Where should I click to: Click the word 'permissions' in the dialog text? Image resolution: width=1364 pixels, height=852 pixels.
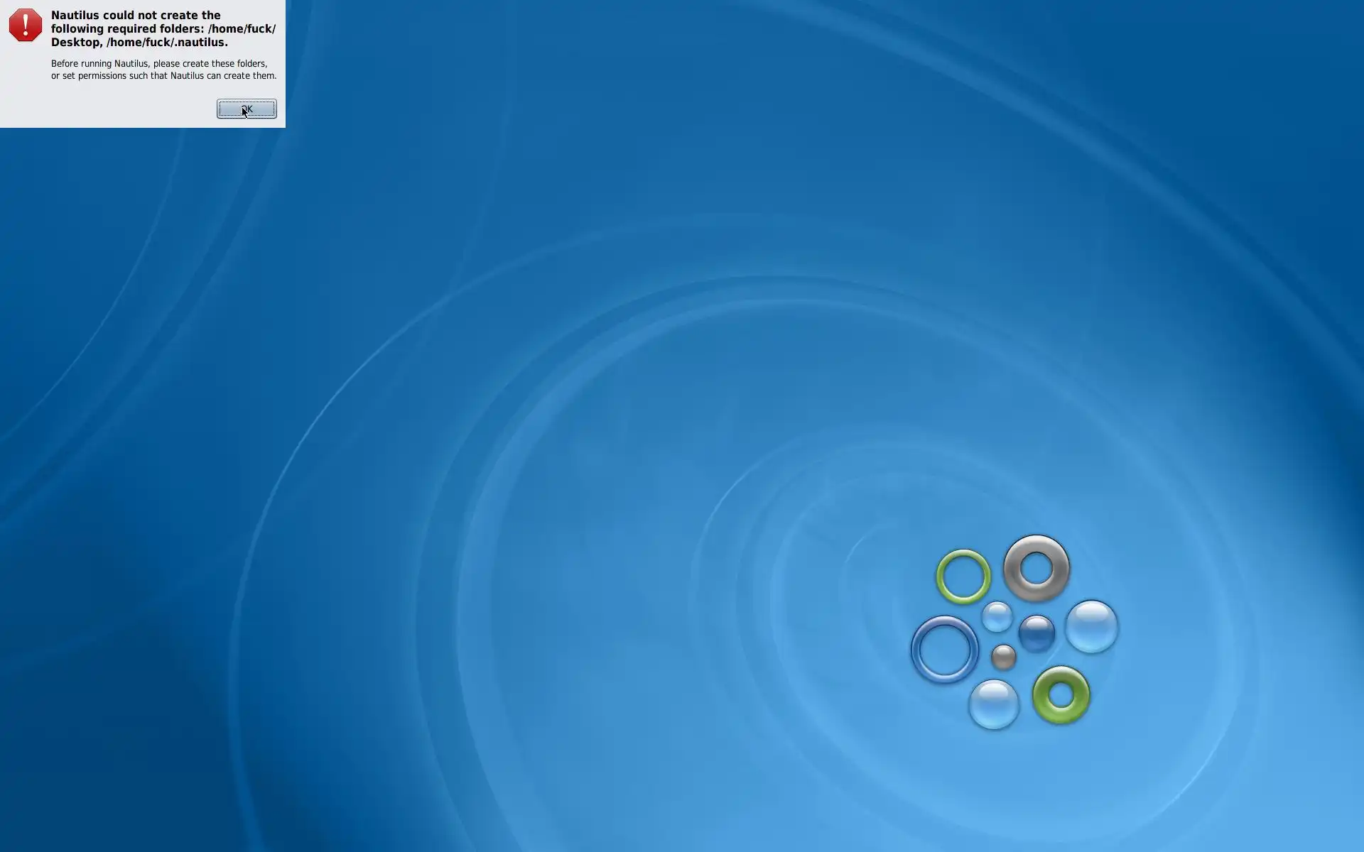pyautogui.click(x=102, y=76)
